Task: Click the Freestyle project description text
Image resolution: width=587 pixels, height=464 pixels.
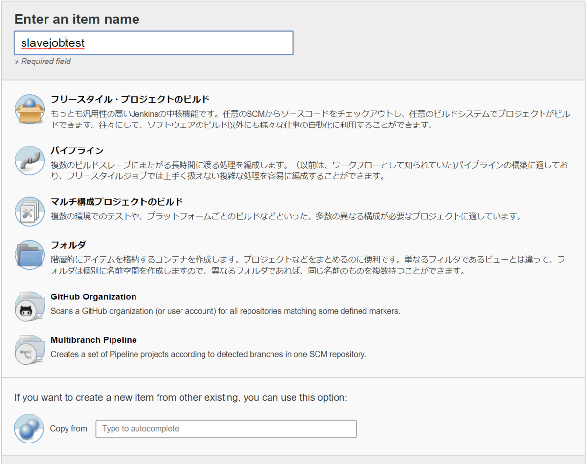Action: [310, 120]
